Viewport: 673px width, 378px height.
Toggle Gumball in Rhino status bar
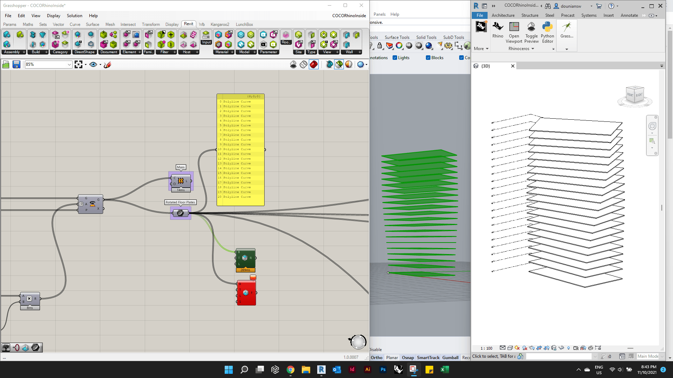[450, 357]
